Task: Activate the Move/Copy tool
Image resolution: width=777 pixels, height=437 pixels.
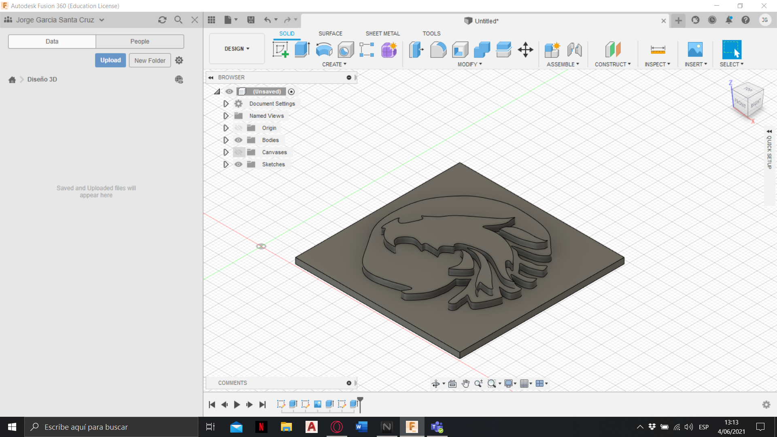Action: click(x=525, y=50)
